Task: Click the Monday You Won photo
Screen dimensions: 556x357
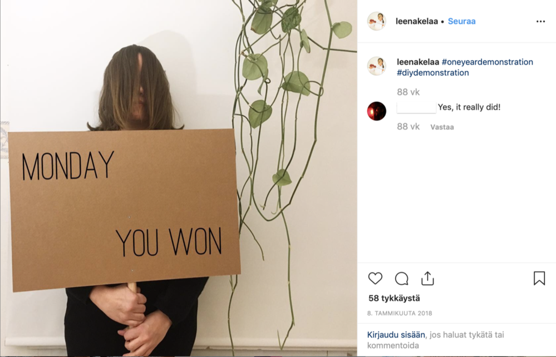Action: (178, 178)
